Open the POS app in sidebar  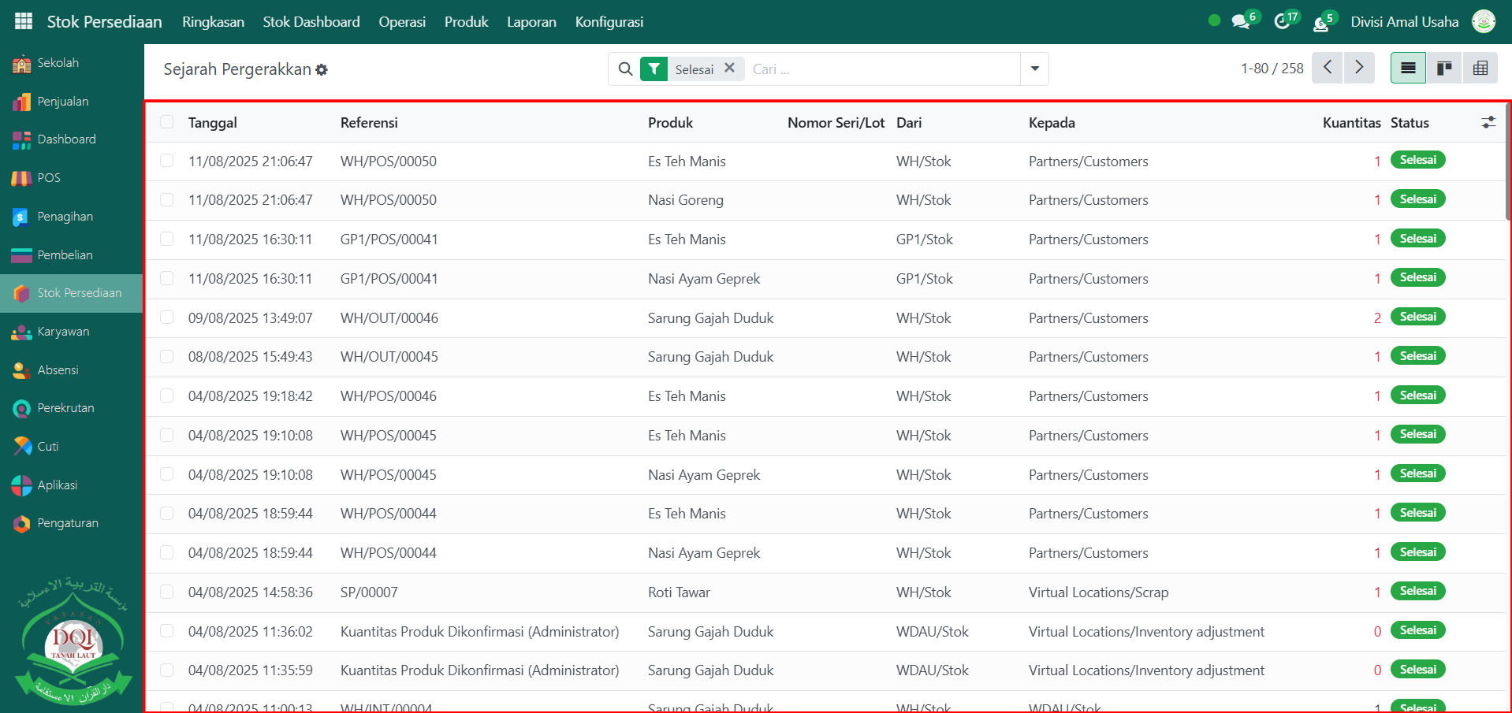click(49, 178)
